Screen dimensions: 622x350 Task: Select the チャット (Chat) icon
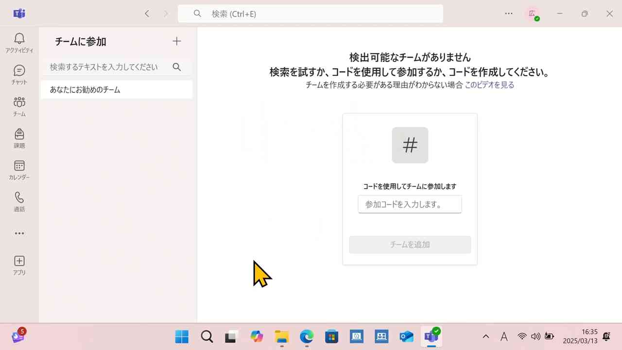coord(19,74)
